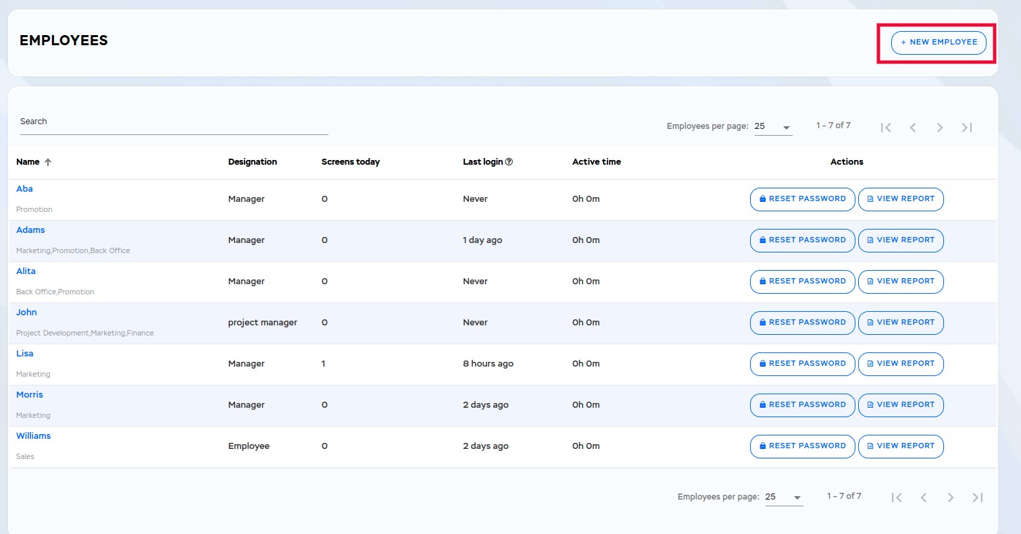Screen dimensions: 1021x534
Task: View report for Morris
Action: (x=900, y=405)
